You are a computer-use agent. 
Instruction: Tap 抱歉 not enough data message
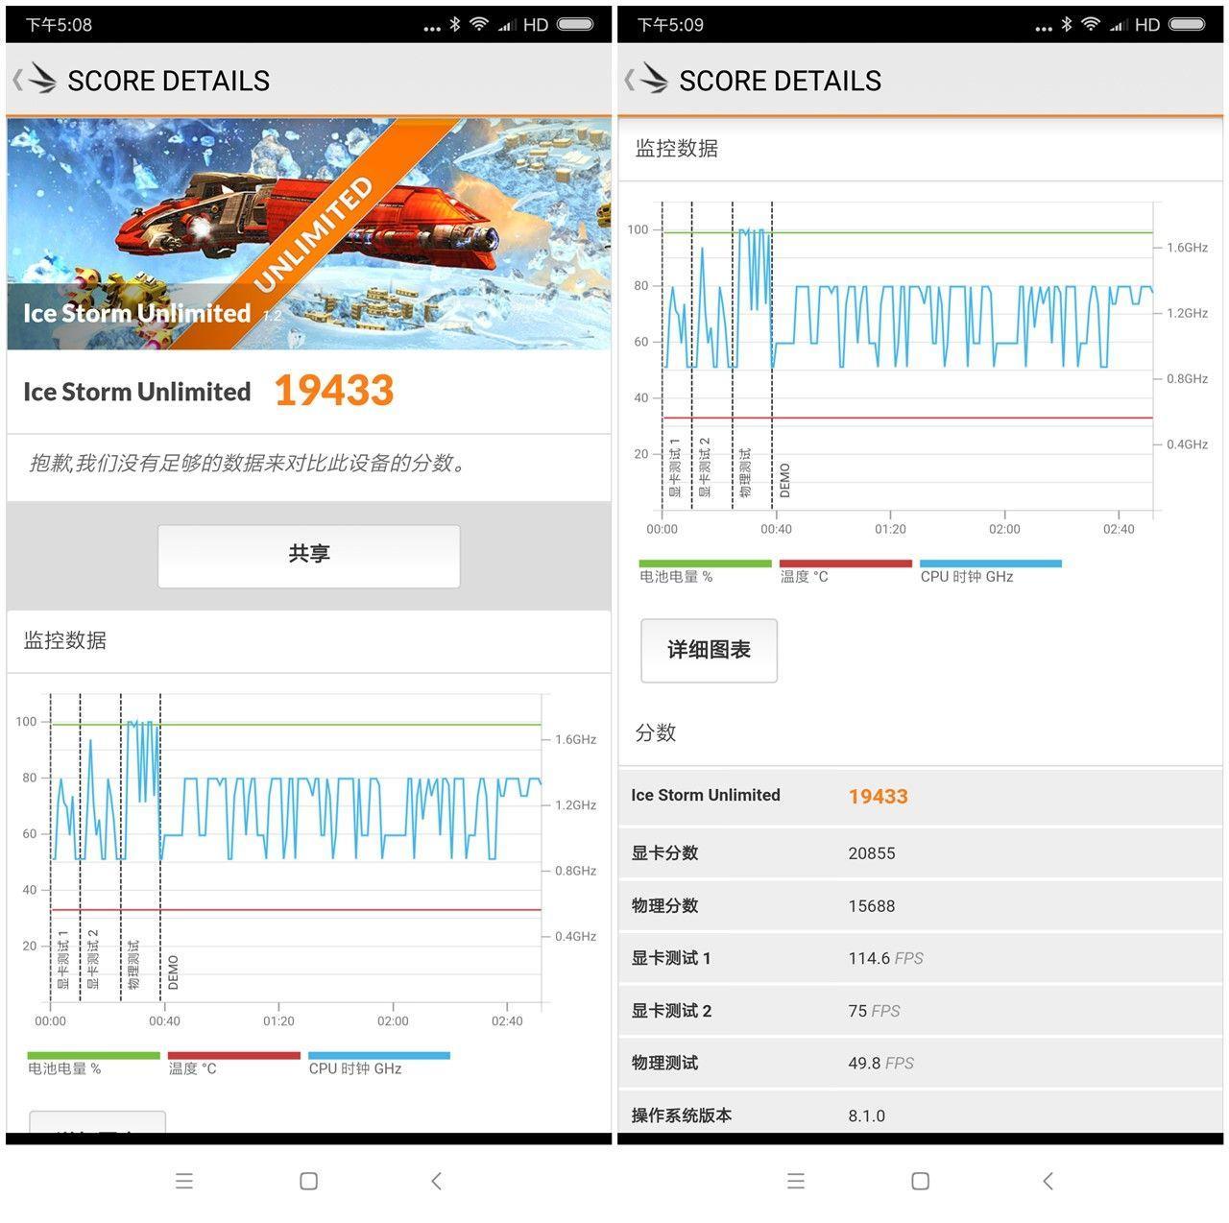[249, 464]
